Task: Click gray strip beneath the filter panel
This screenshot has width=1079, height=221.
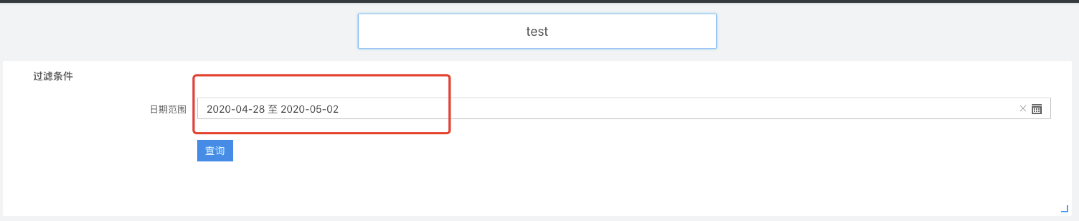Action: 539,218
